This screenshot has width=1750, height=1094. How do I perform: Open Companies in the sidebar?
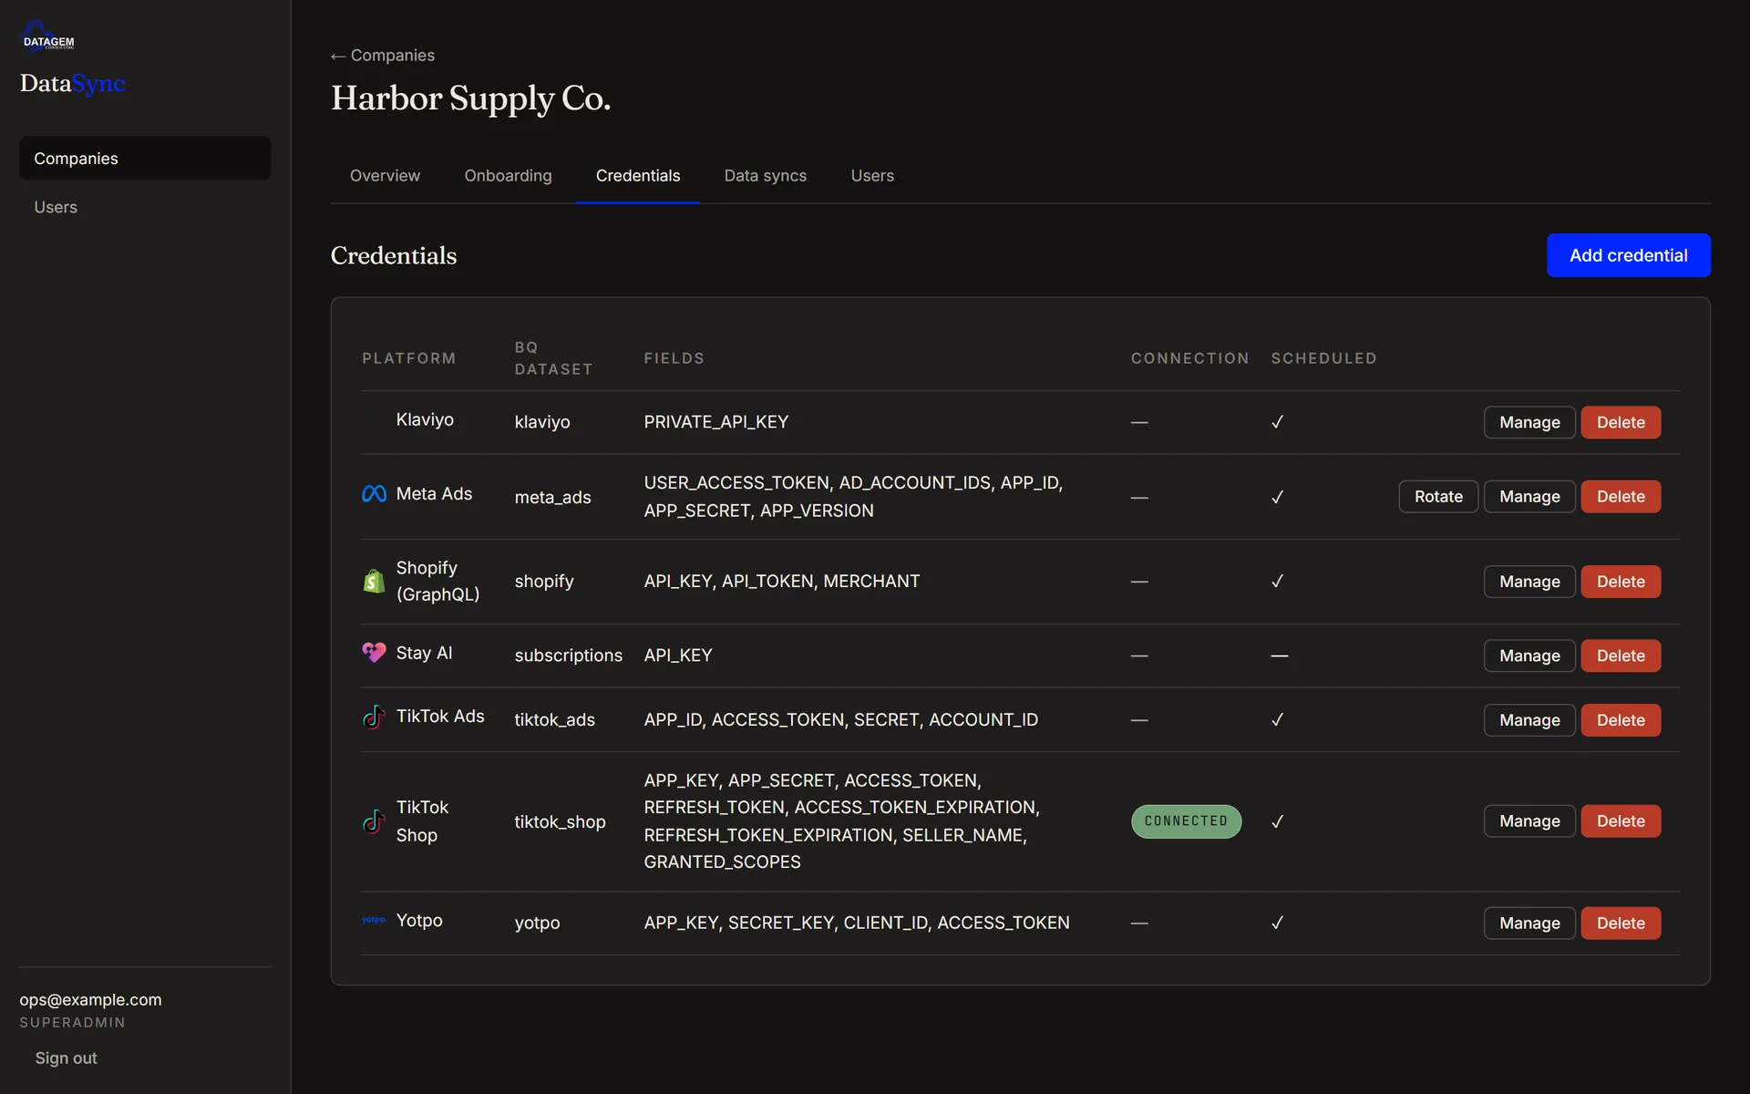point(145,159)
